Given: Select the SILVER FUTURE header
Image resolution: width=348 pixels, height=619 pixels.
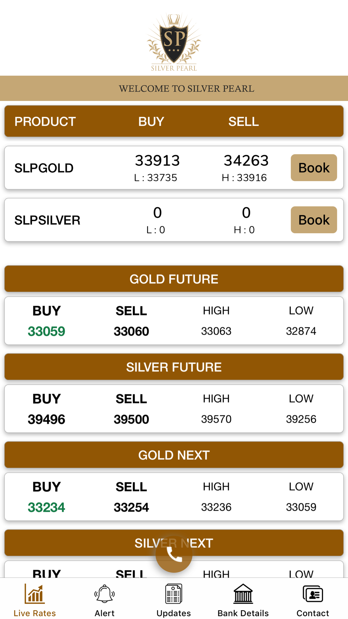Looking at the screenshot, I should (x=174, y=367).
